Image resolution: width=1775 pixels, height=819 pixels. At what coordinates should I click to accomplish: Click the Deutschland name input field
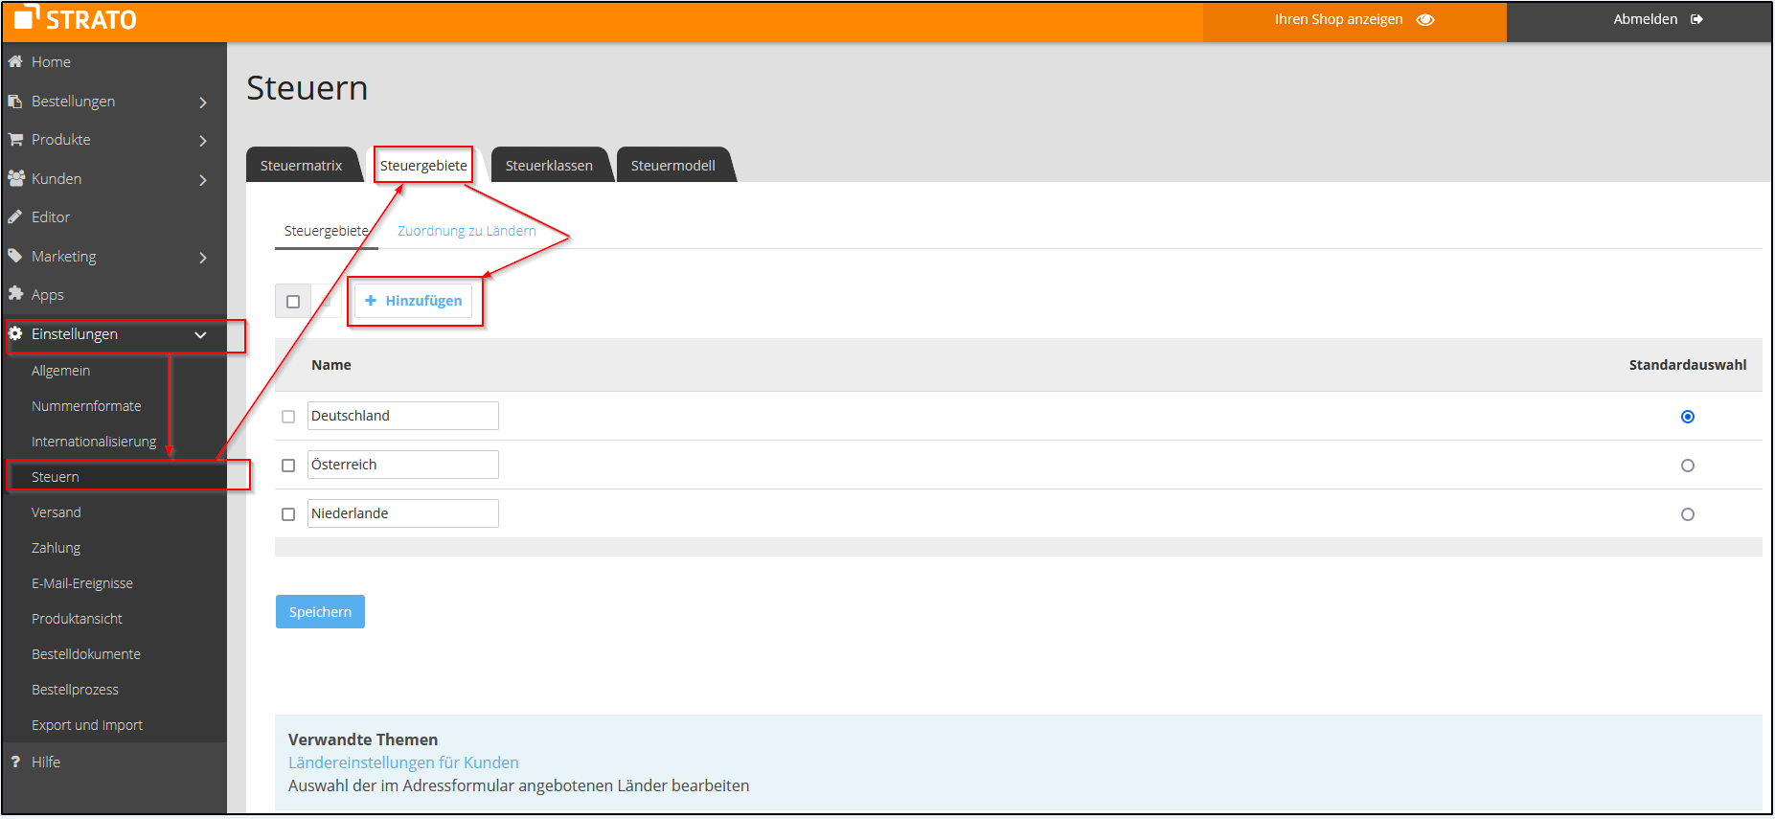[x=402, y=416]
